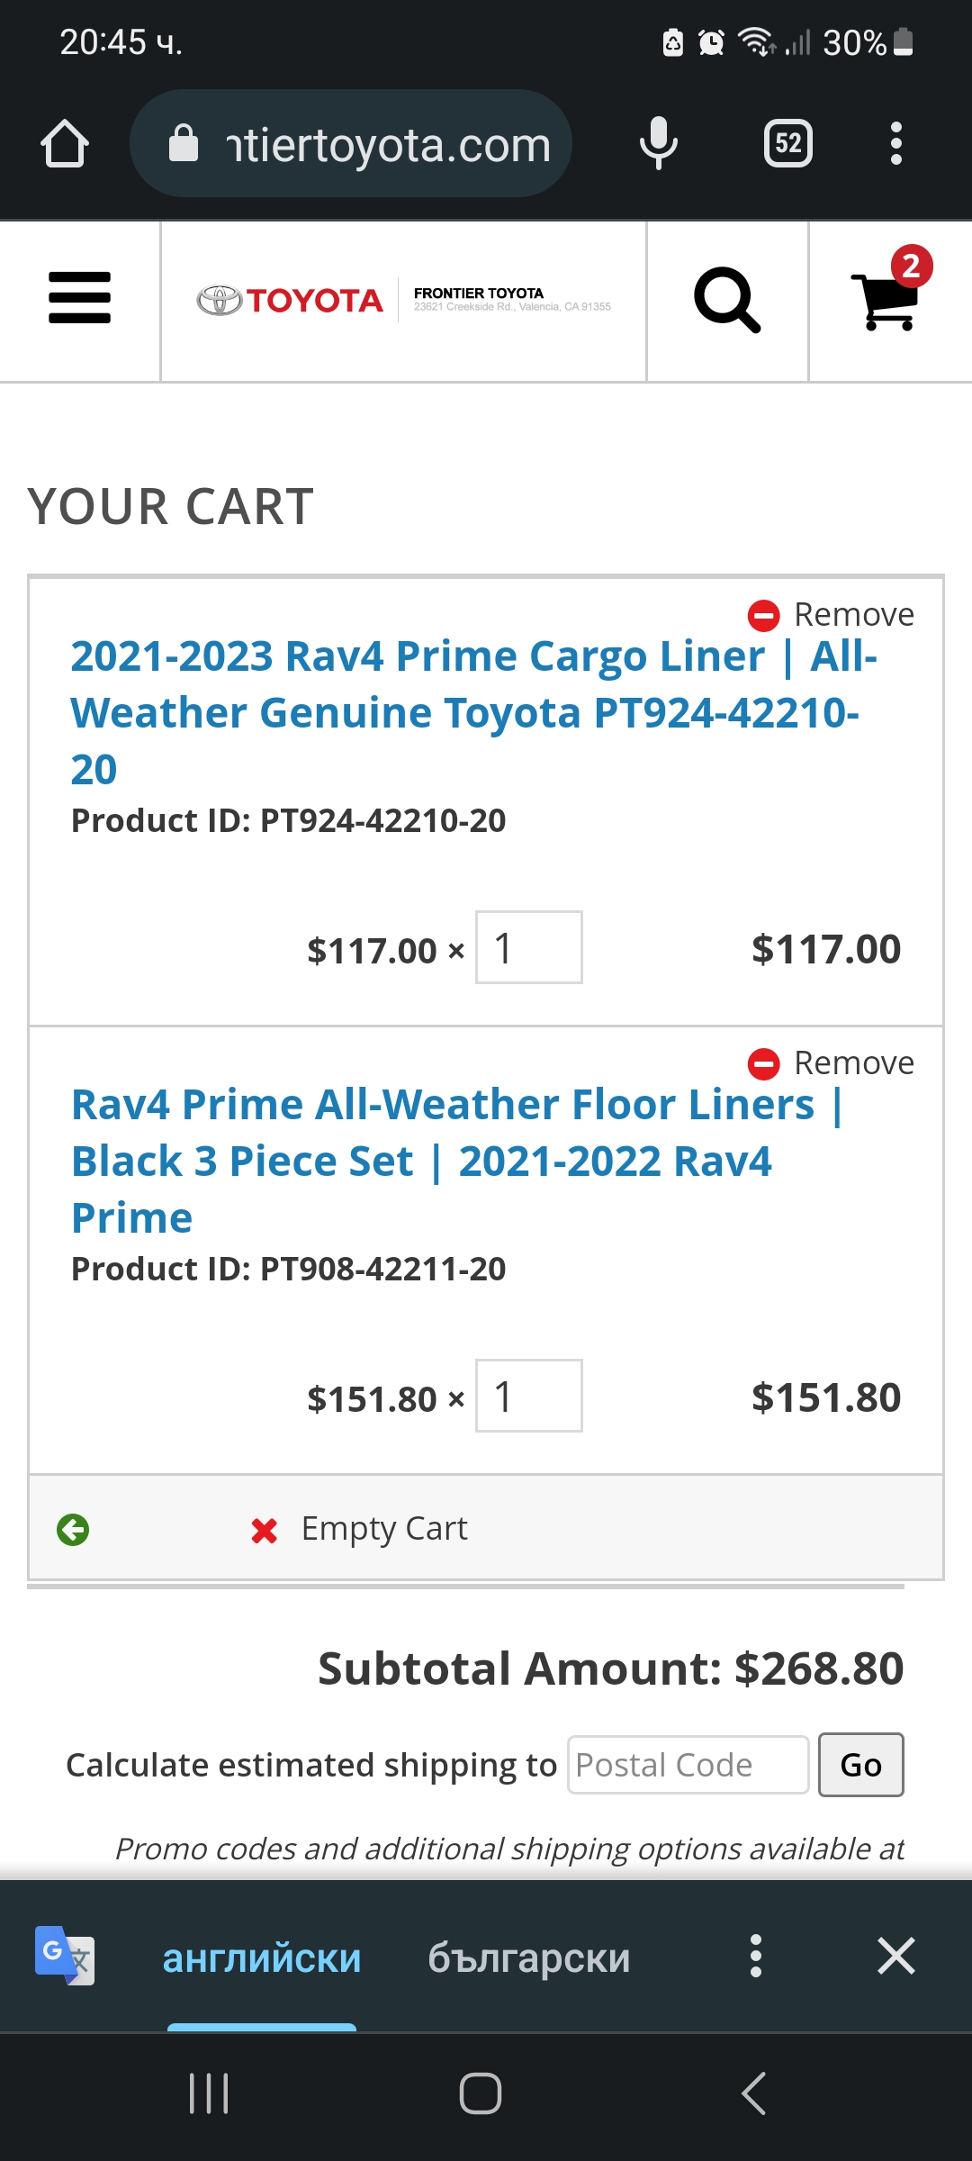This screenshot has height=2161, width=972.
Task: Click the Toyota logo
Action: pos(288,300)
